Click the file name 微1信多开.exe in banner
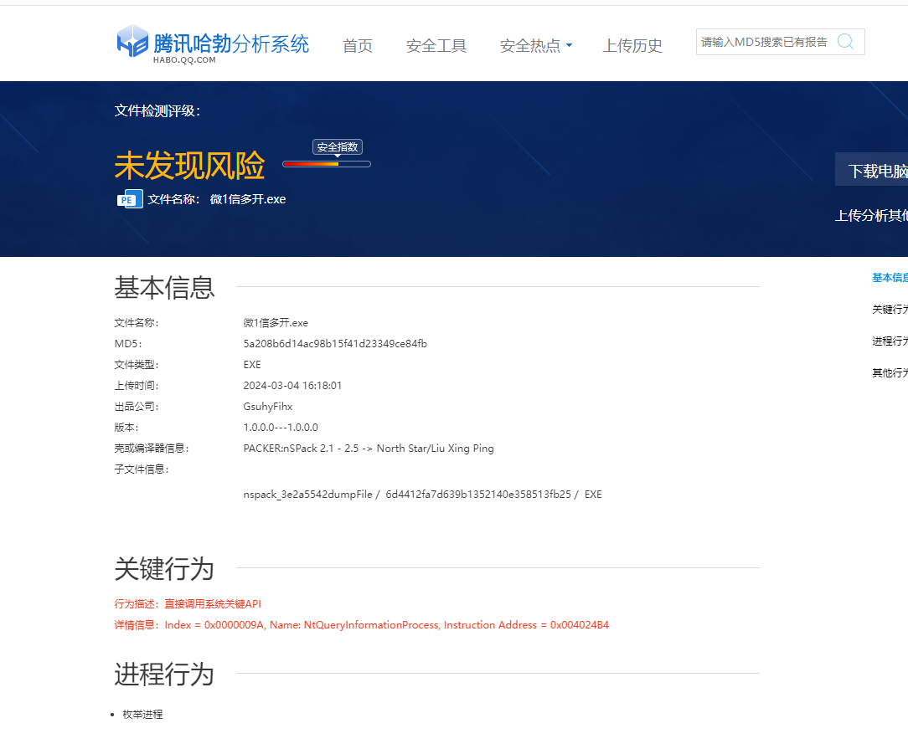This screenshot has width=908, height=754. (x=248, y=200)
